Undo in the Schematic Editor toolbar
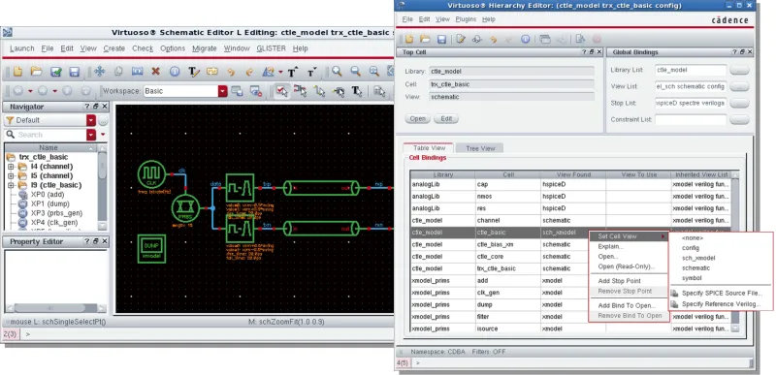This screenshot has width=776, height=375. 231,72
